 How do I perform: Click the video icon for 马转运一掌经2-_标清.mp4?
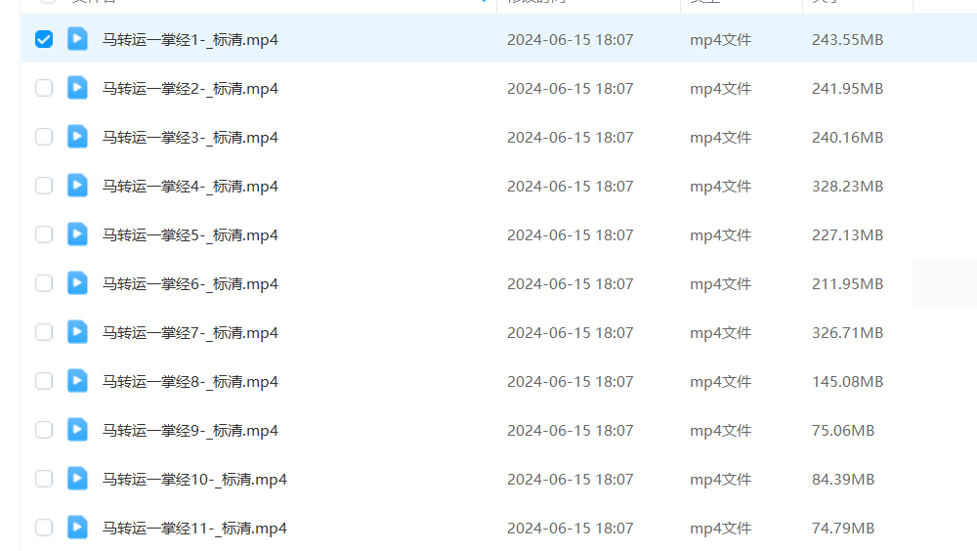pos(77,88)
